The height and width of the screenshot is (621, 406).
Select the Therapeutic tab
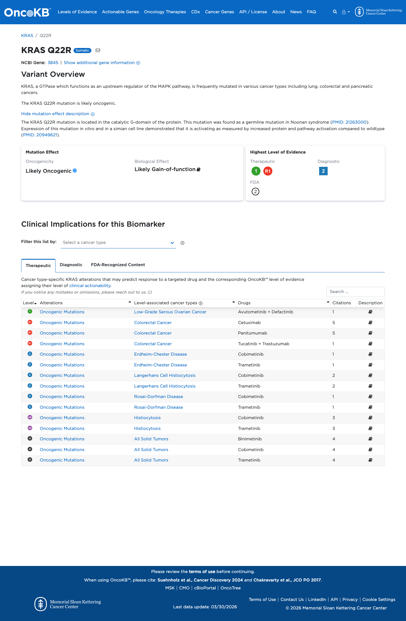pos(38,266)
